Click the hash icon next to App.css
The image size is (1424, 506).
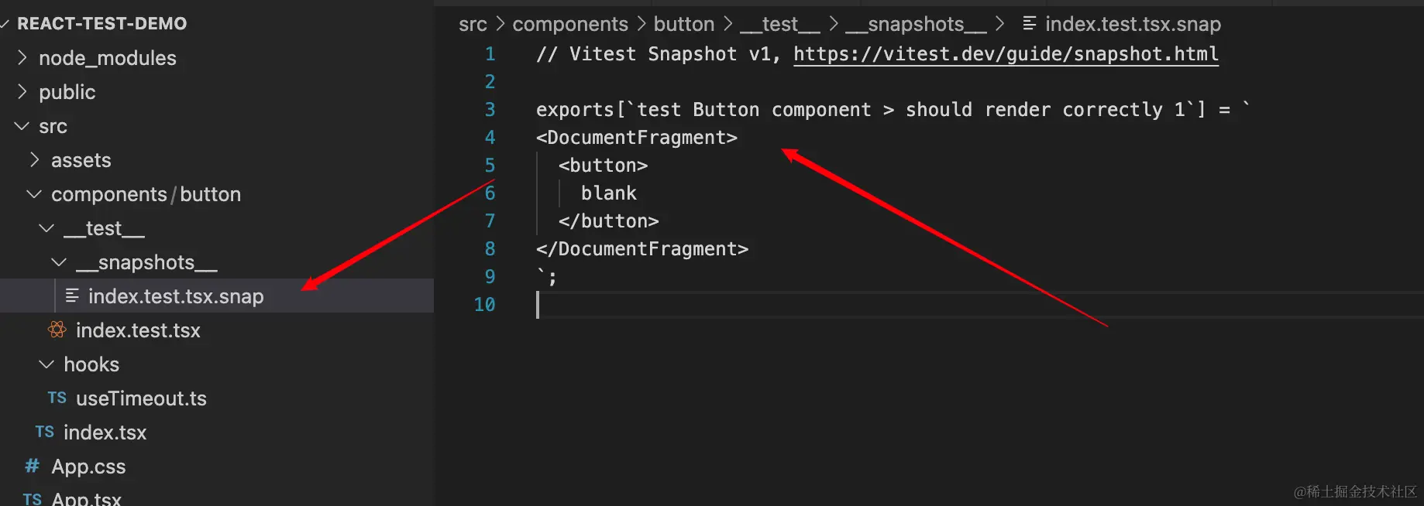click(33, 466)
